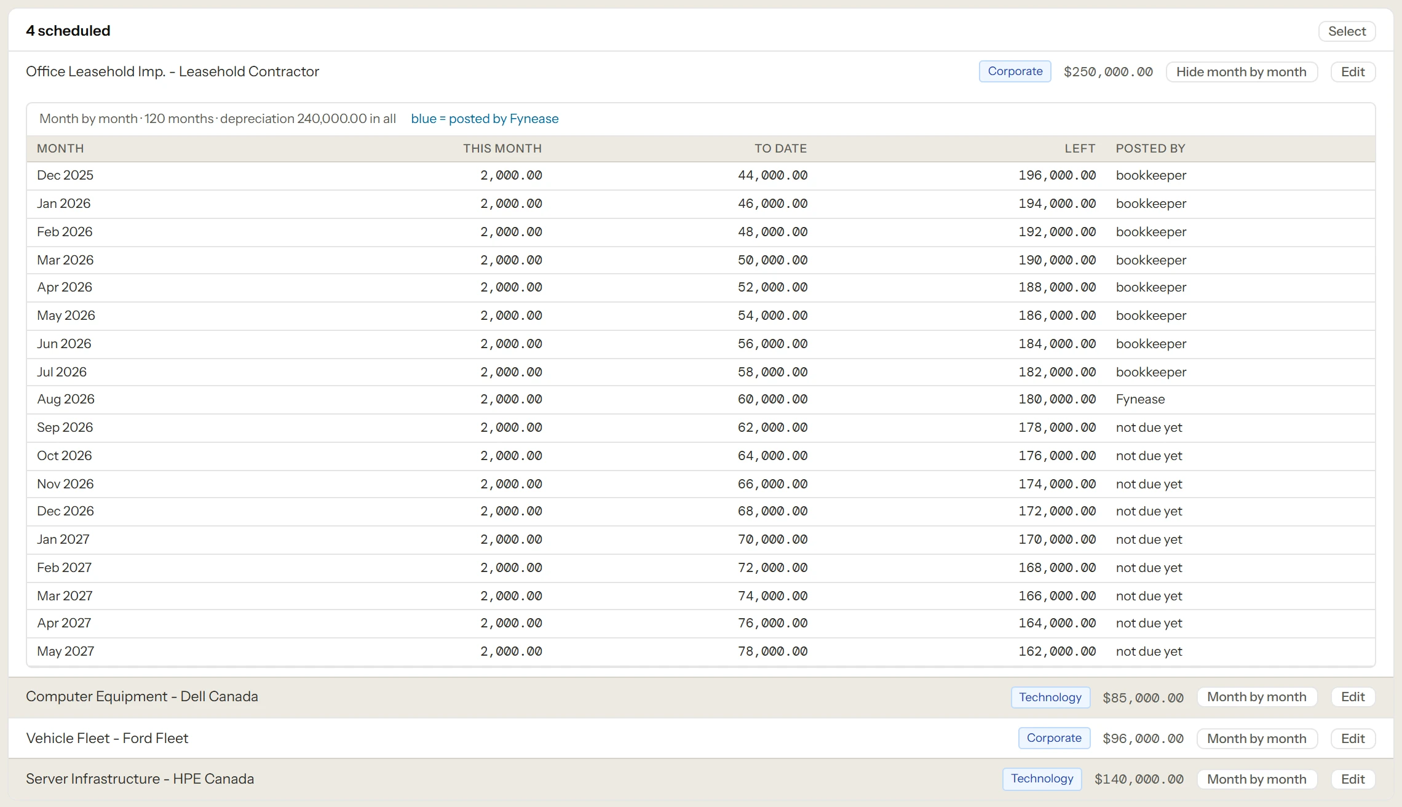The height and width of the screenshot is (807, 1402).
Task: Click the 'Month by month · 120 months' summary
Action: coord(218,119)
